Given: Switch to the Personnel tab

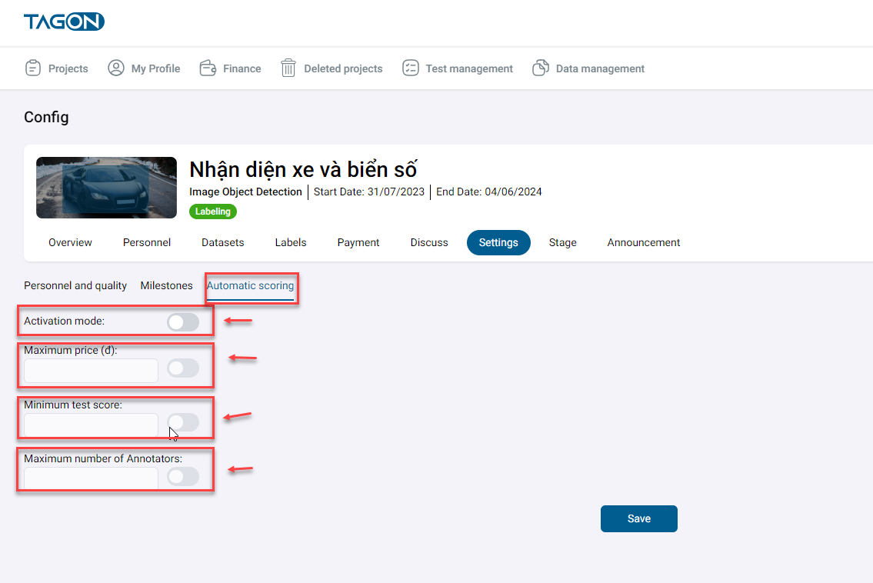Looking at the screenshot, I should (147, 242).
